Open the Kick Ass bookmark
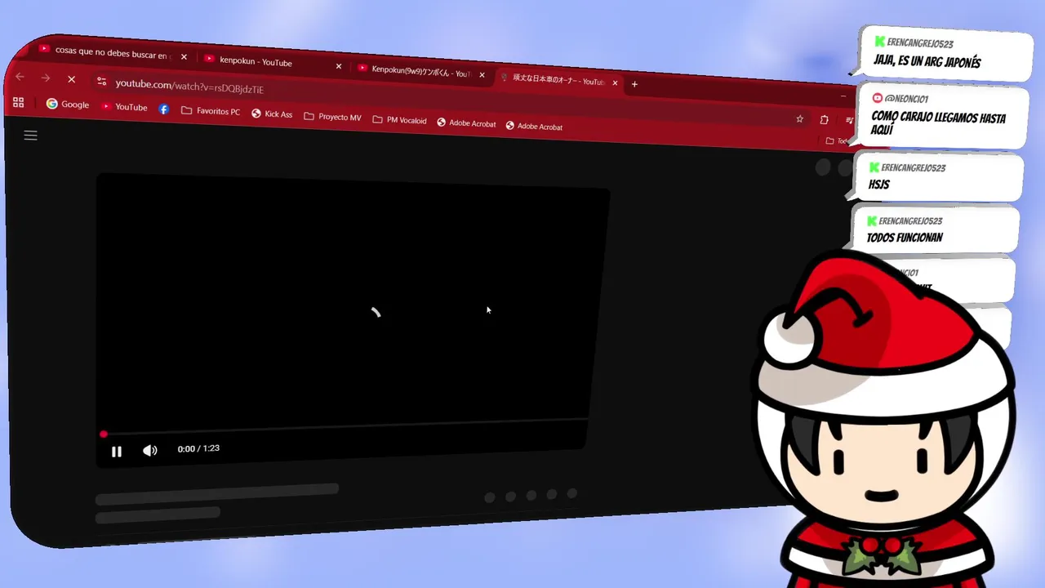This screenshot has width=1045, height=588. coord(272,114)
